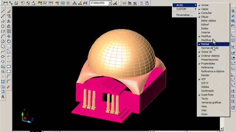Show the Insertar toolbar

tap(213, 32)
